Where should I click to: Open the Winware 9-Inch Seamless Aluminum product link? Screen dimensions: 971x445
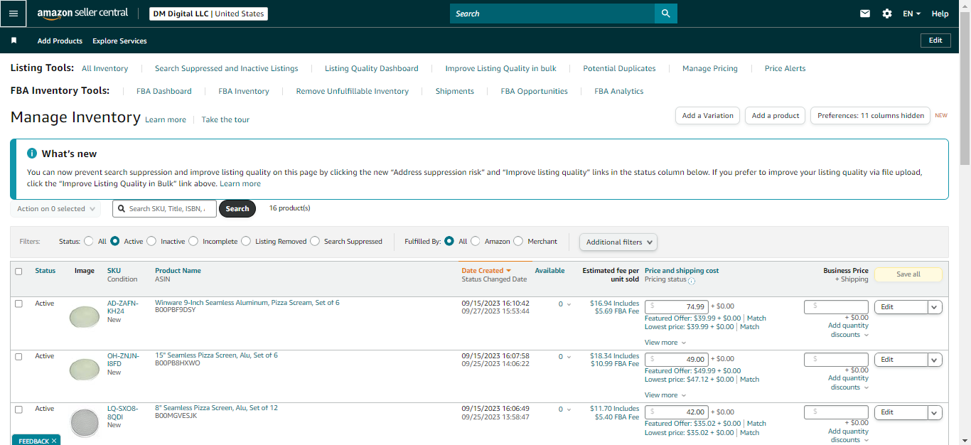[247, 303]
